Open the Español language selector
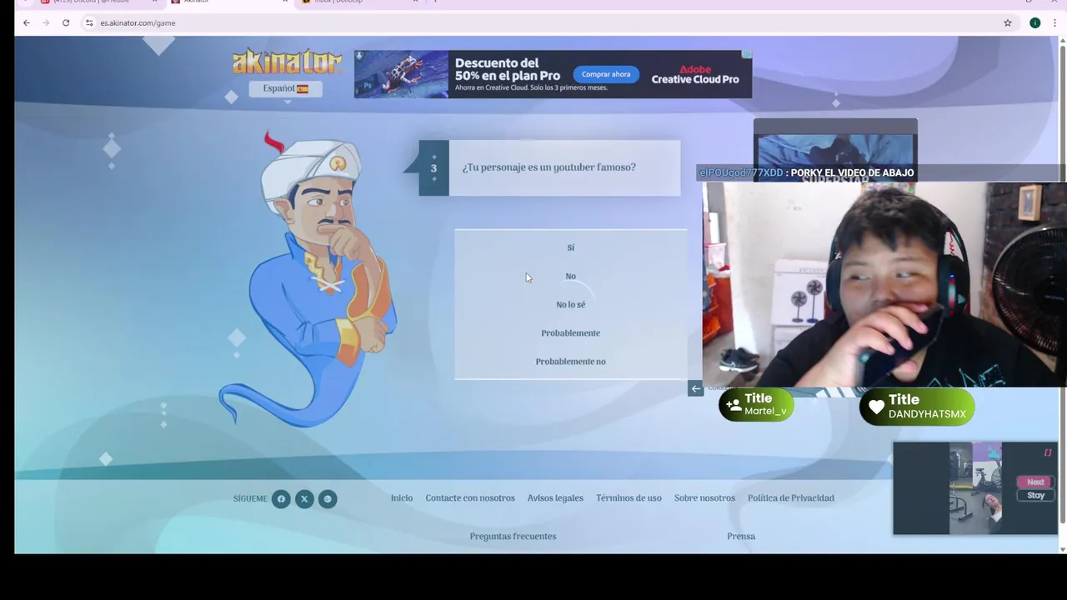The image size is (1067, 600). [285, 88]
